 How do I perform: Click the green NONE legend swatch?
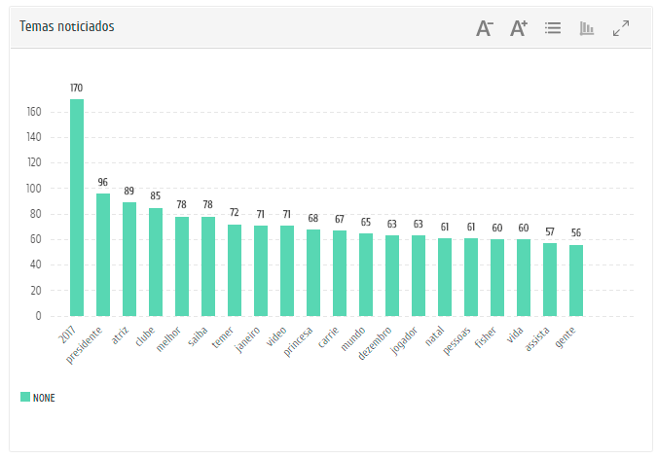[x=25, y=397]
